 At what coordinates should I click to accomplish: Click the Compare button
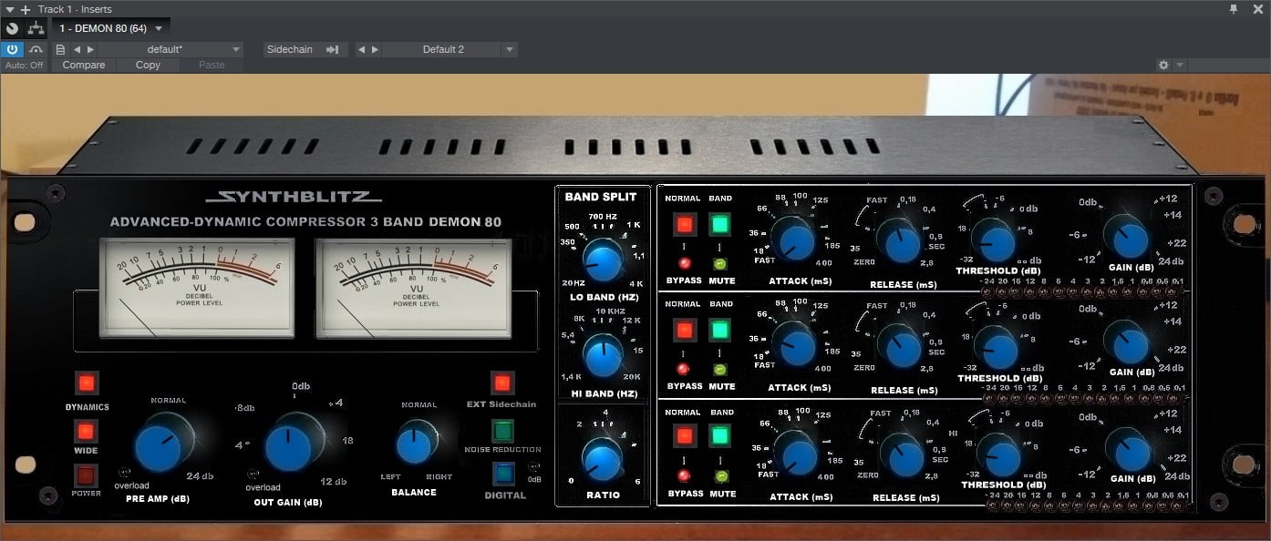coord(84,65)
